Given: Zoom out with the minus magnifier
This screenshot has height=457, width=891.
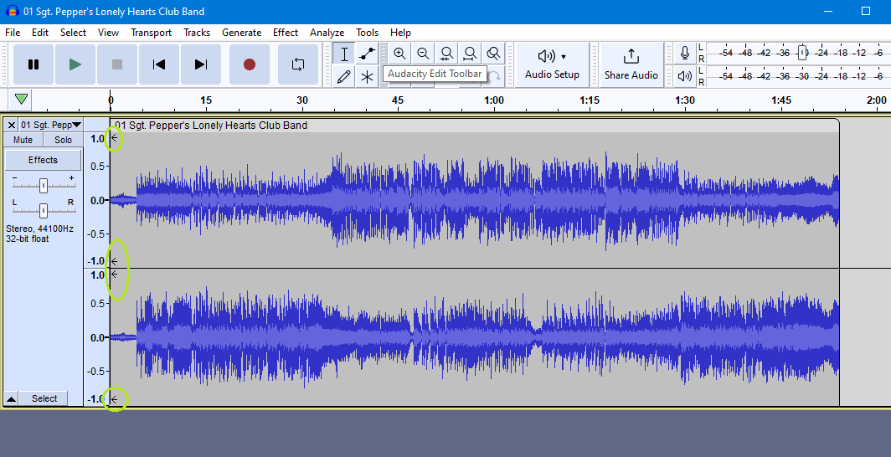Looking at the screenshot, I should click(424, 54).
